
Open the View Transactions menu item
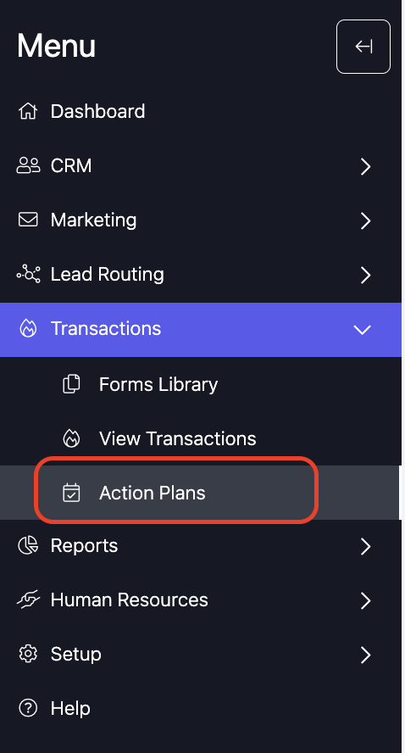[201, 438]
